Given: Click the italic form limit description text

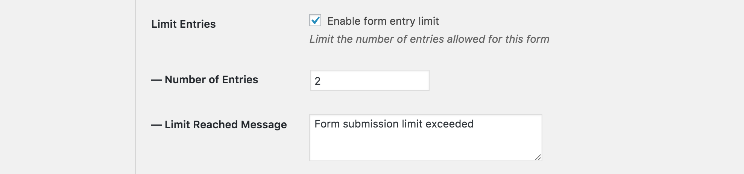Looking at the screenshot, I should coord(429,39).
